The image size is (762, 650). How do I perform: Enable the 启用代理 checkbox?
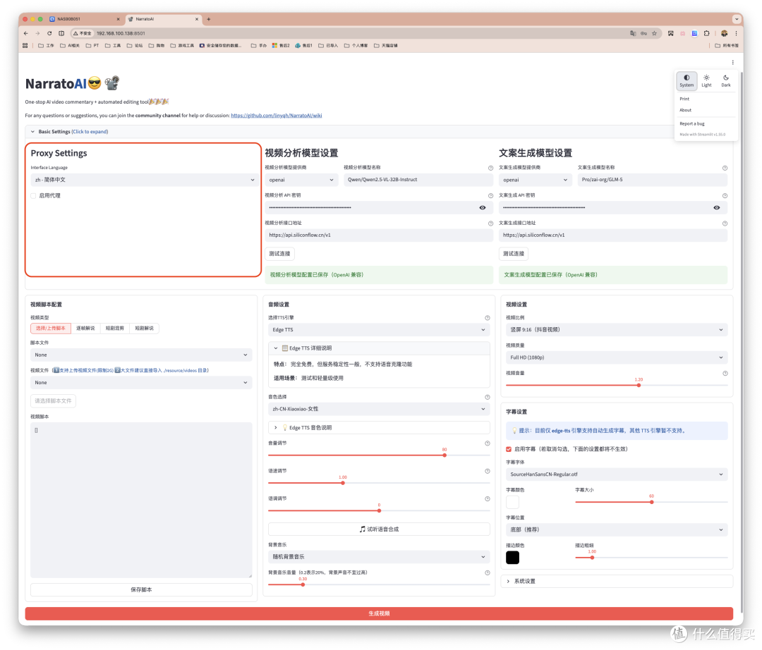point(33,195)
